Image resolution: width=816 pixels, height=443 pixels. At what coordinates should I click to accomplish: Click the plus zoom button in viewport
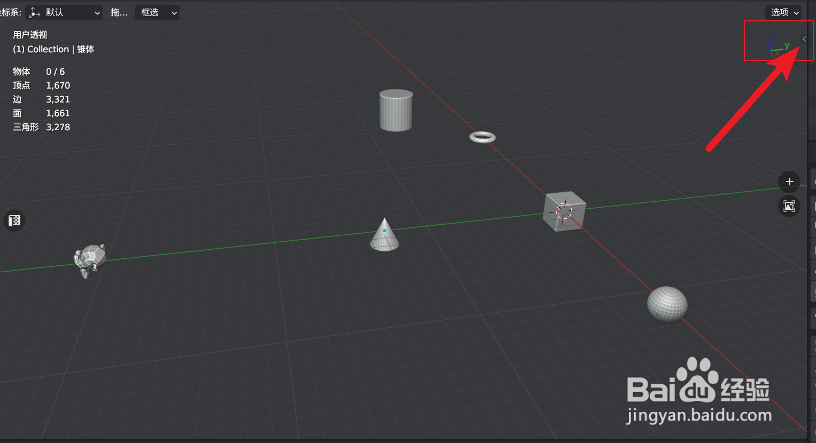[x=789, y=181]
